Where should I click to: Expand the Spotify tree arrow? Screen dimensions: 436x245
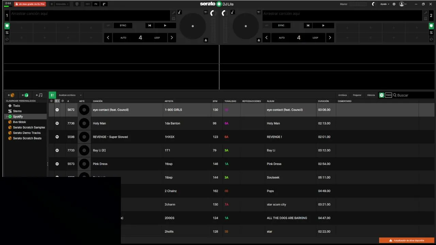click(6, 117)
